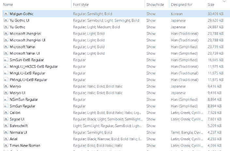This screenshot has width=230, height=151.
Task: Click Han (Traditional) in Microsoft JhengHei row
Action: click(x=185, y=34)
